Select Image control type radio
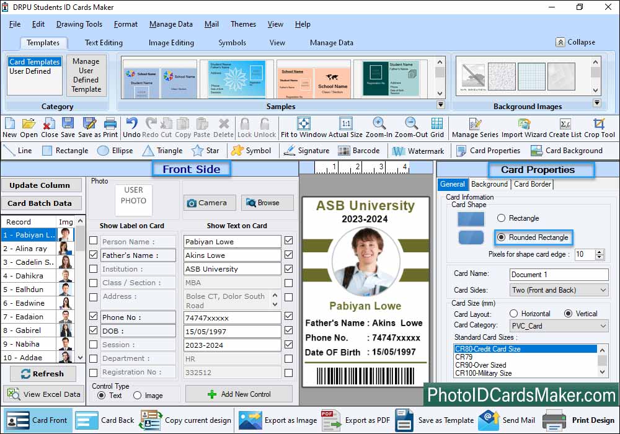This screenshot has height=434, width=620. click(137, 396)
